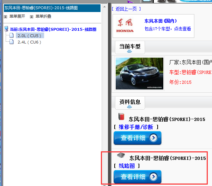
Task: Select root node 当前:东风本田-思铂睿(SPOREI)-2015-线路图
Action: [53, 29]
